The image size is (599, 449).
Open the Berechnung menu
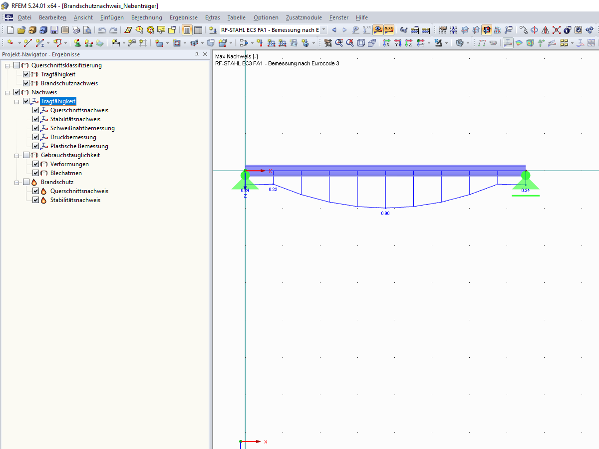[147, 17]
